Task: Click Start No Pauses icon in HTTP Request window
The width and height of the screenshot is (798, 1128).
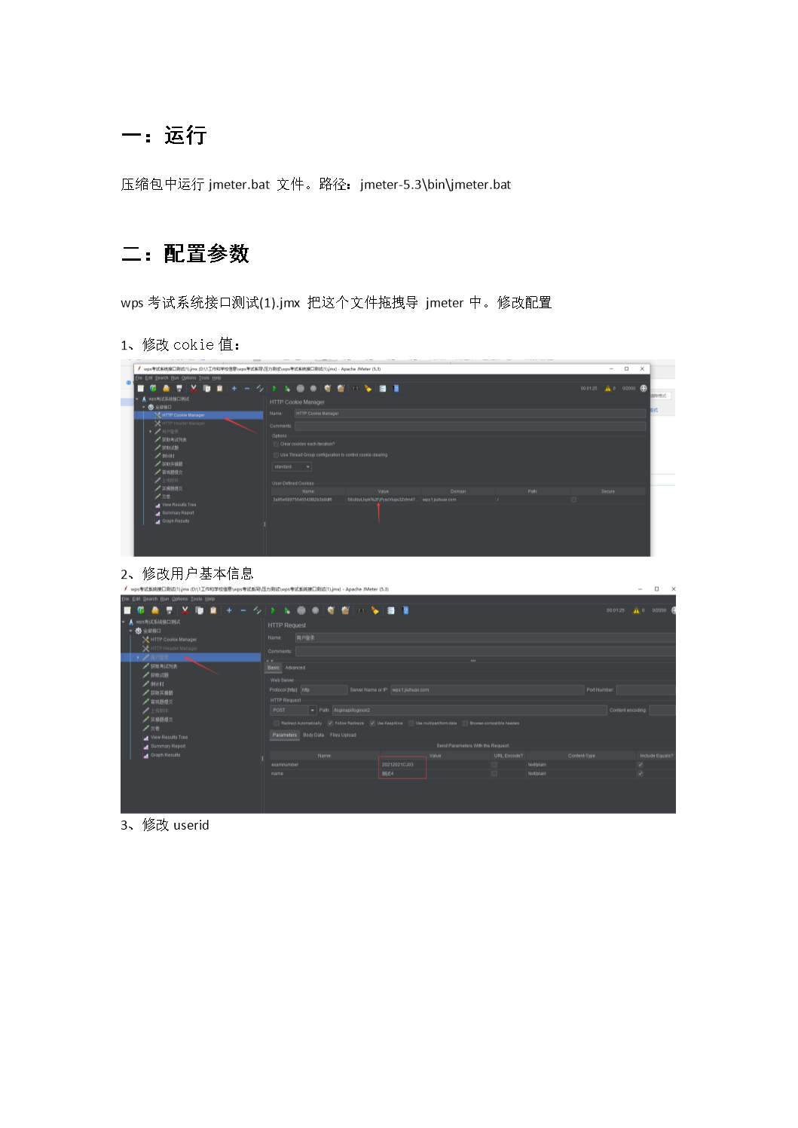Action: [x=287, y=610]
